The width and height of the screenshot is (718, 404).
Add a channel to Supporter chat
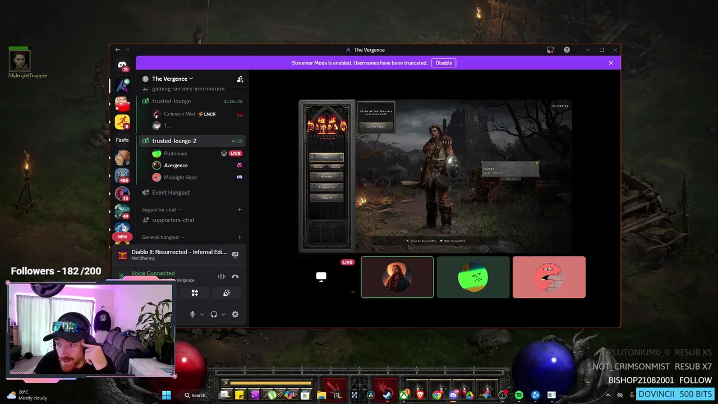pyautogui.click(x=240, y=209)
